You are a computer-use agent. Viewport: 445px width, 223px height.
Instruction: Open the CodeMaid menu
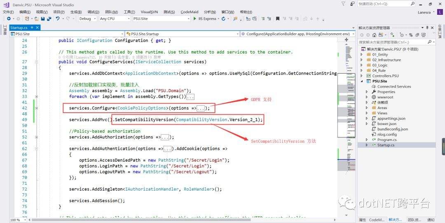pos(189,12)
